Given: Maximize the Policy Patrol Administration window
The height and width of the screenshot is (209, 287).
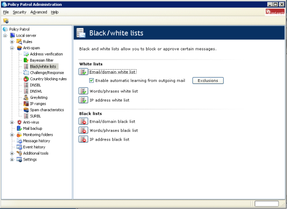Looking at the screenshot, I should (x=275, y=4).
